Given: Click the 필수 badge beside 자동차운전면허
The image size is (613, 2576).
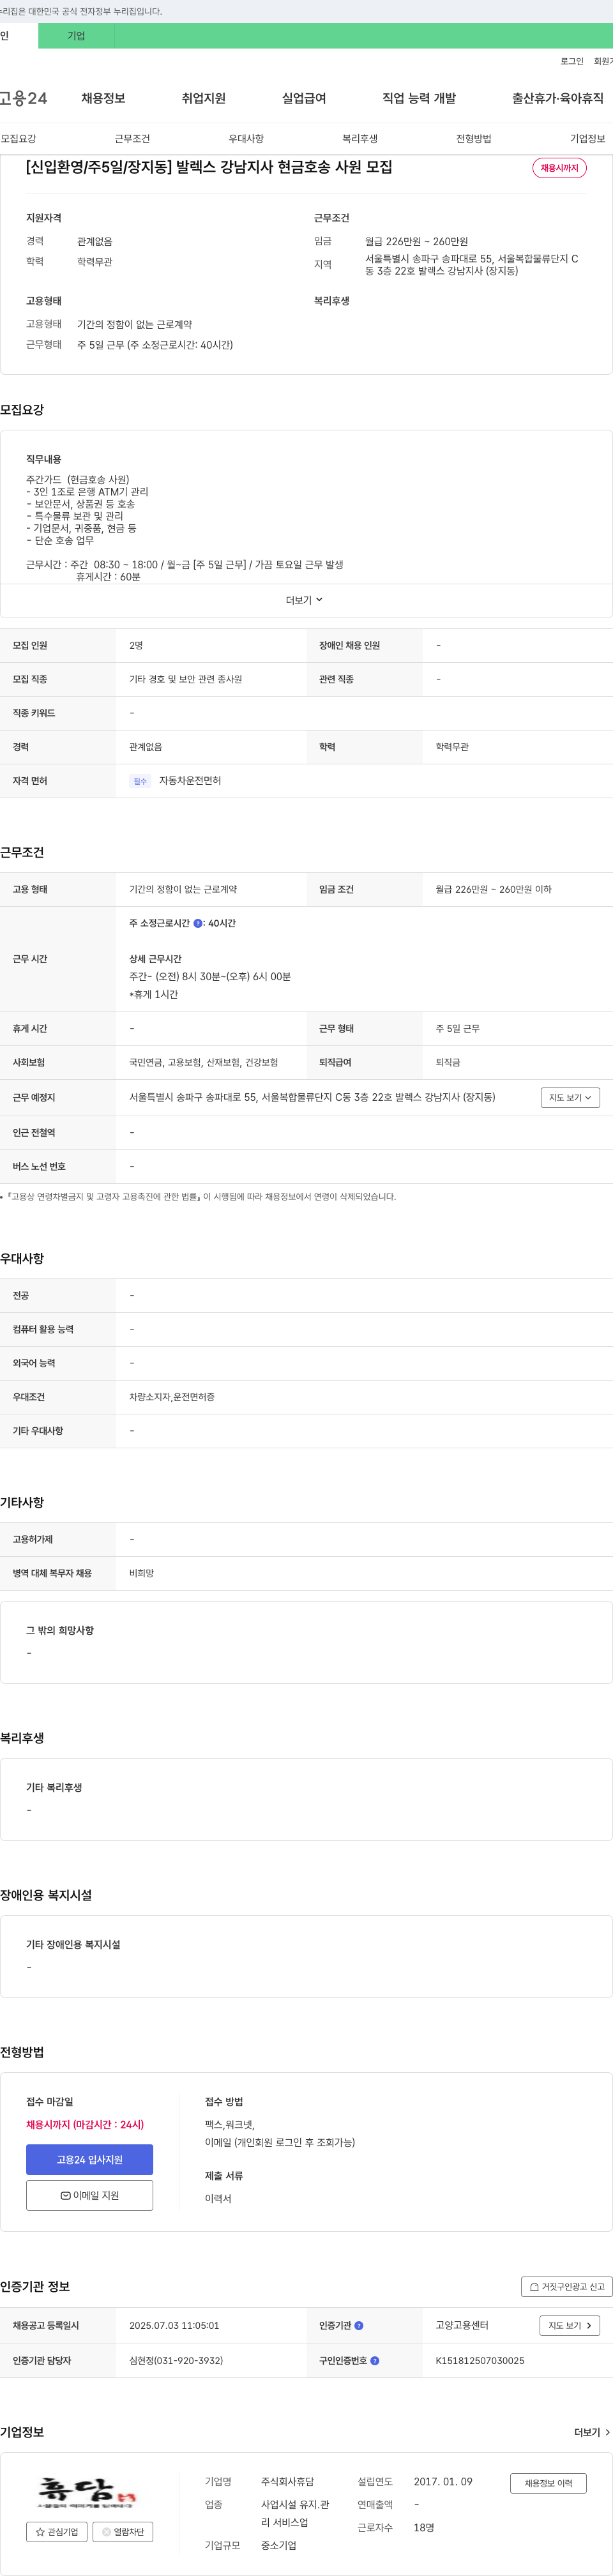Looking at the screenshot, I should 140,781.
